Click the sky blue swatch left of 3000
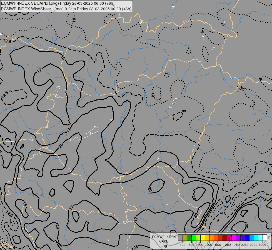The image size is (272, 250). click(252, 238)
